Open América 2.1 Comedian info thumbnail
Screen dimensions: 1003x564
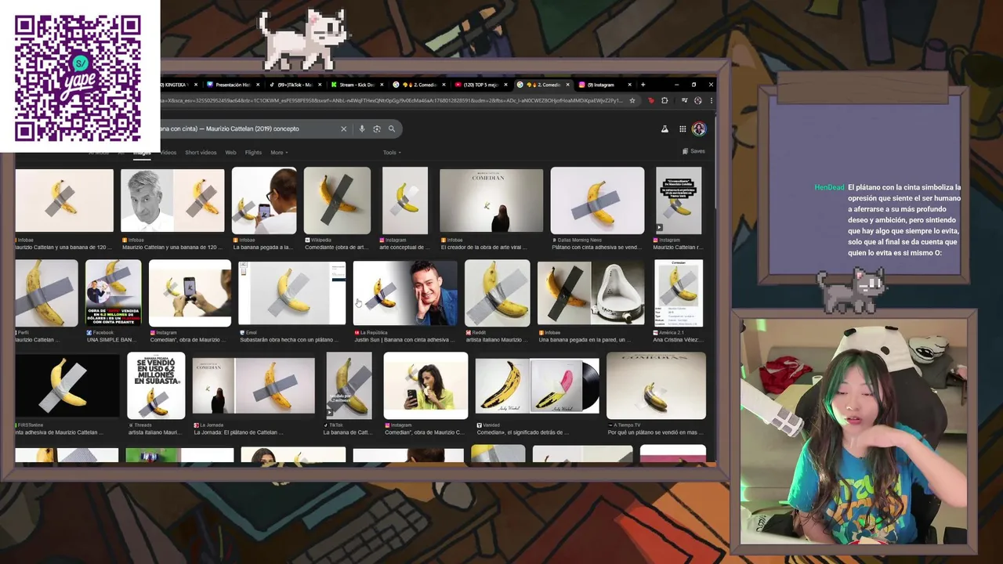point(679,293)
